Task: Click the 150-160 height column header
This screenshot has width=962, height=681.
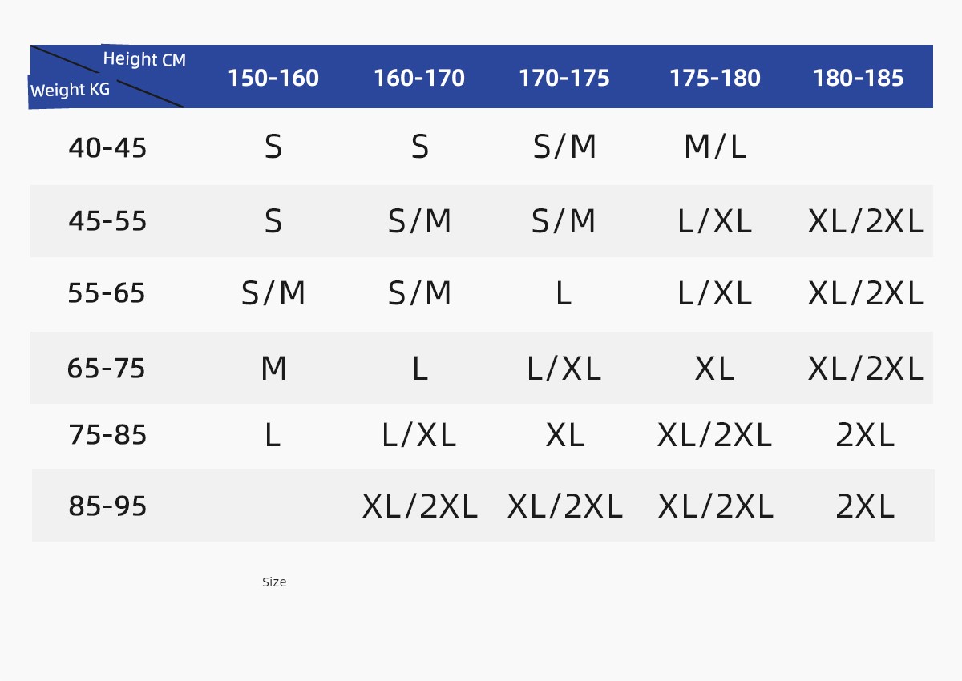Action: pos(273,78)
